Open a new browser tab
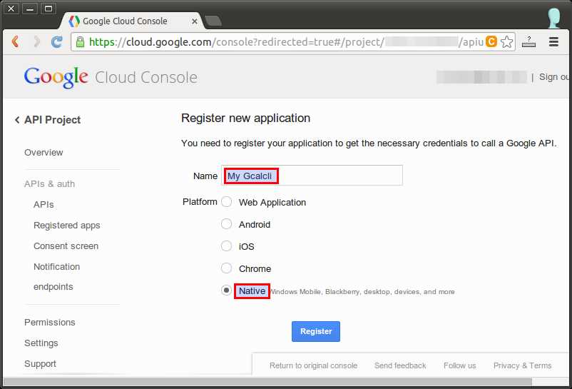 pos(213,21)
